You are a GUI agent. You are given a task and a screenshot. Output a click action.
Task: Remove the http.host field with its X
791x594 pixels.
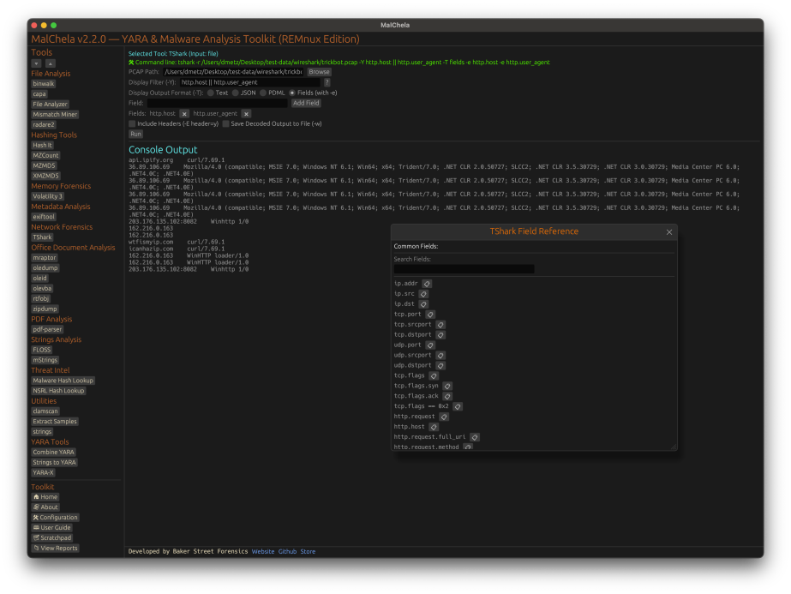pyautogui.click(x=184, y=113)
